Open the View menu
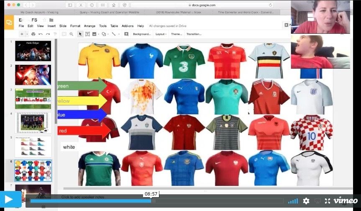Viewport: 361px width, 211px height. 40,26
